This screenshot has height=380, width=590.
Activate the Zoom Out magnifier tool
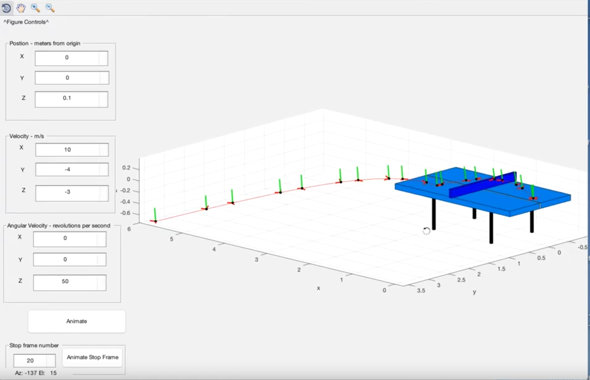point(50,8)
